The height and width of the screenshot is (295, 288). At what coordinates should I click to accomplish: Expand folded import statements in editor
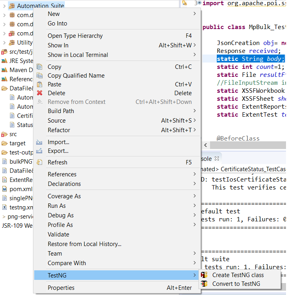(x=199, y=3)
